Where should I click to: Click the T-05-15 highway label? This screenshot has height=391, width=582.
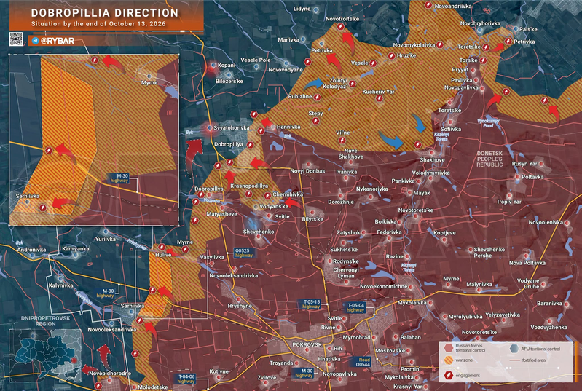click(x=311, y=304)
